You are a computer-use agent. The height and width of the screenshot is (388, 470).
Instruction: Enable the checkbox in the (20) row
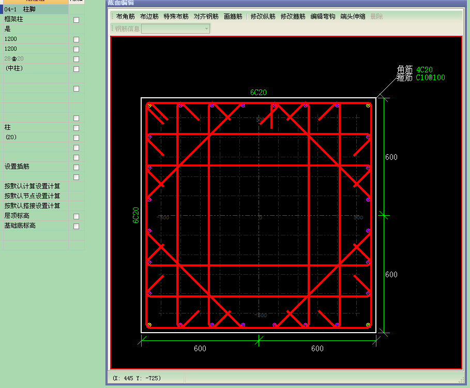point(77,138)
